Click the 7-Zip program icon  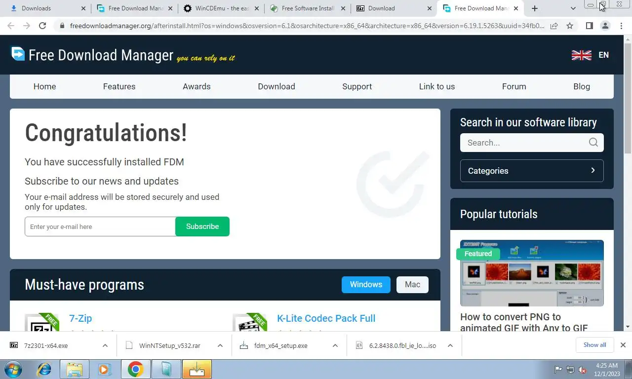pos(41,322)
